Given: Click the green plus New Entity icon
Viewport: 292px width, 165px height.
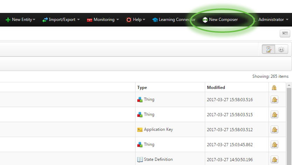Looking at the screenshot, I should [8, 20].
